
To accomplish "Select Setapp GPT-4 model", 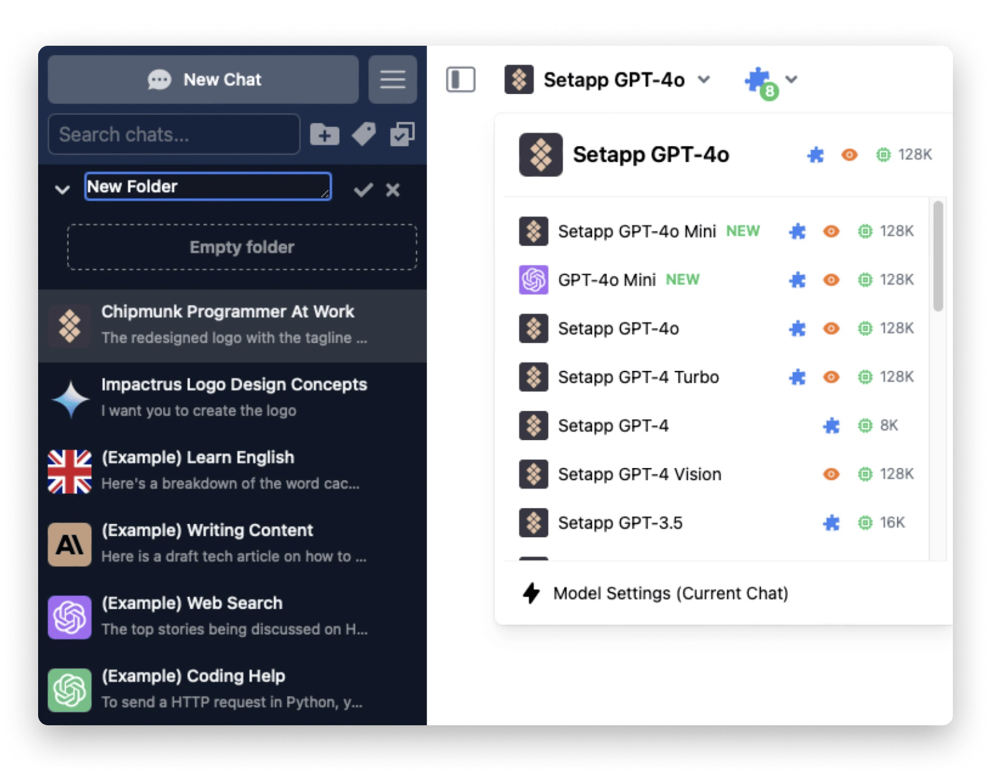I will (x=717, y=426).
